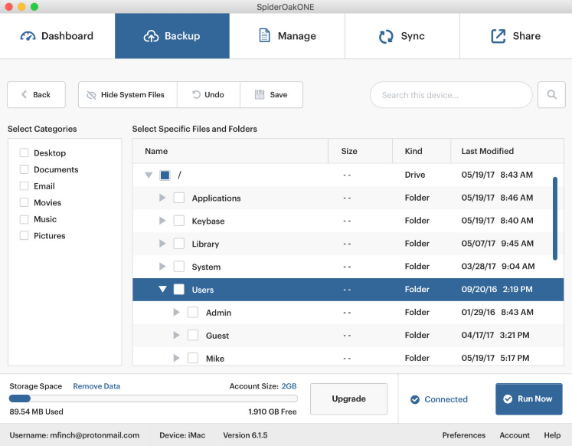Image resolution: width=572 pixels, height=446 pixels.
Task: Check the Desktop category checkbox
Action: coord(24,152)
